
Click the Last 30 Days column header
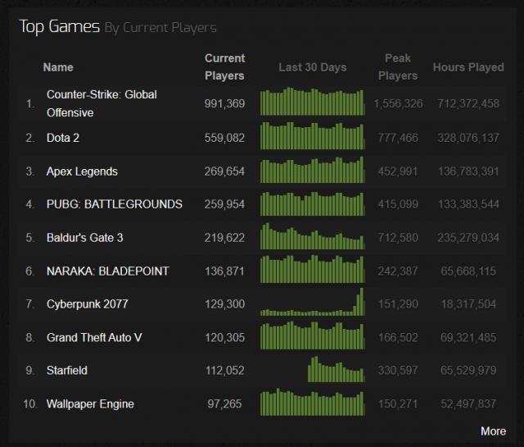tap(313, 67)
